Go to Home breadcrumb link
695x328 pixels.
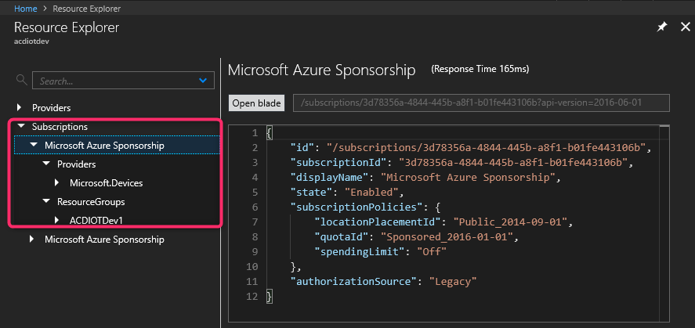[26, 8]
